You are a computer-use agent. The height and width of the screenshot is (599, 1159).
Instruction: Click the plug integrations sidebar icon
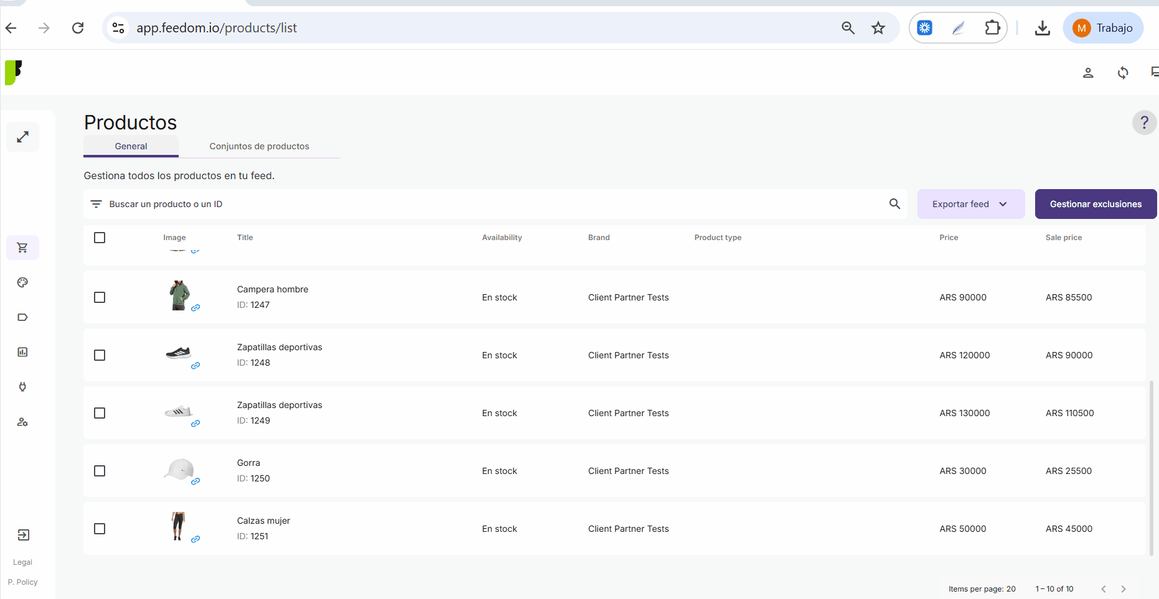[22, 387]
